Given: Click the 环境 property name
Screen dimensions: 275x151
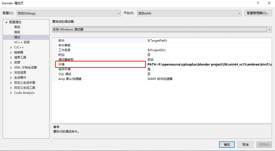Looking at the screenshot, I should tap(61, 65).
